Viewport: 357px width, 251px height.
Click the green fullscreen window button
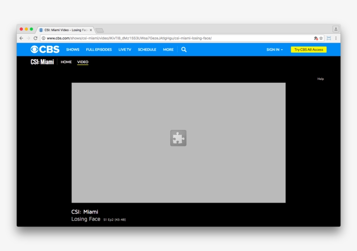[x=31, y=29]
